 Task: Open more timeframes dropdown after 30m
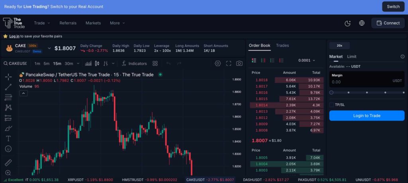[78, 63]
